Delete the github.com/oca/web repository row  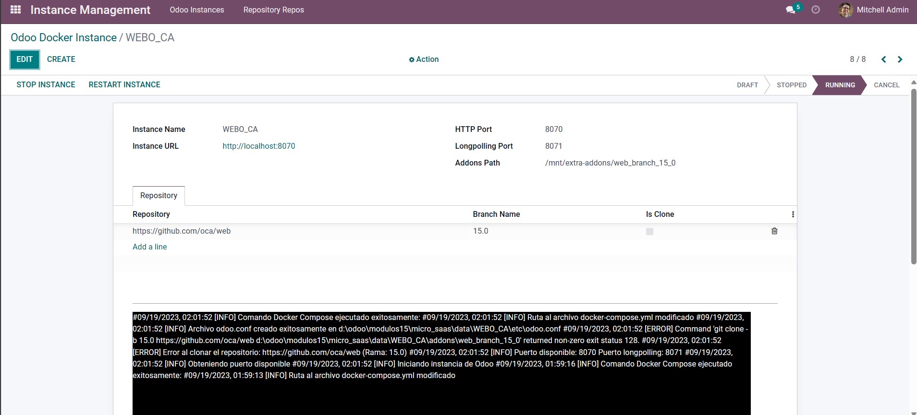click(774, 231)
